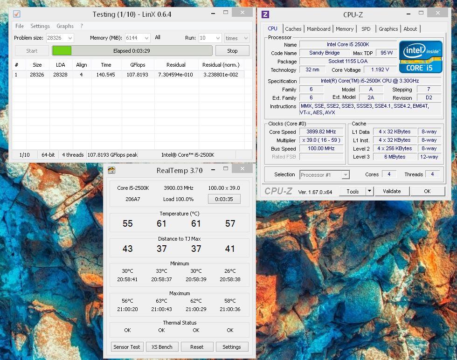Click the Validate button in CPU-Z
The width and height of the screenshot is (457, 360).
(x=392, y=191)
